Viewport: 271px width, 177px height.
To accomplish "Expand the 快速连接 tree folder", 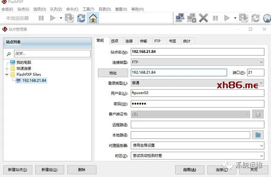I will tap(7, 68).
